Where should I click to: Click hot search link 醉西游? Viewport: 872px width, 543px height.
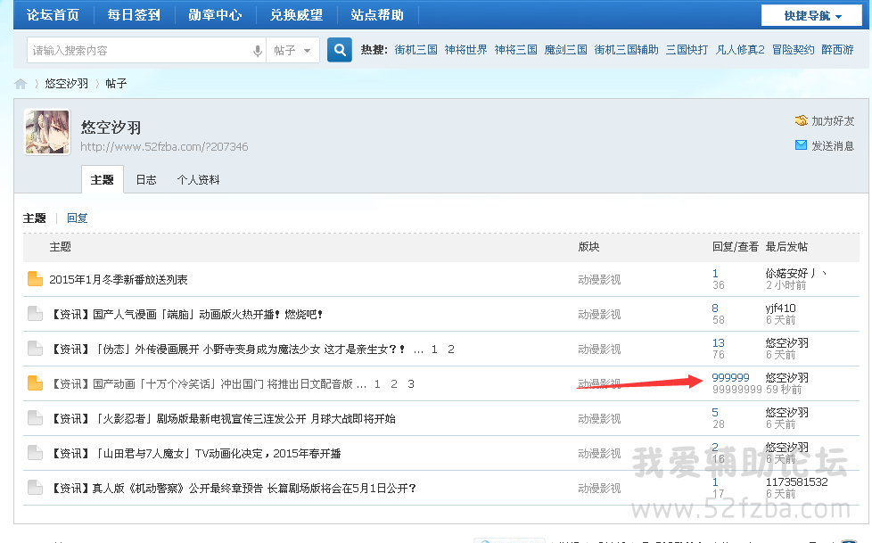tap(837, 50)
